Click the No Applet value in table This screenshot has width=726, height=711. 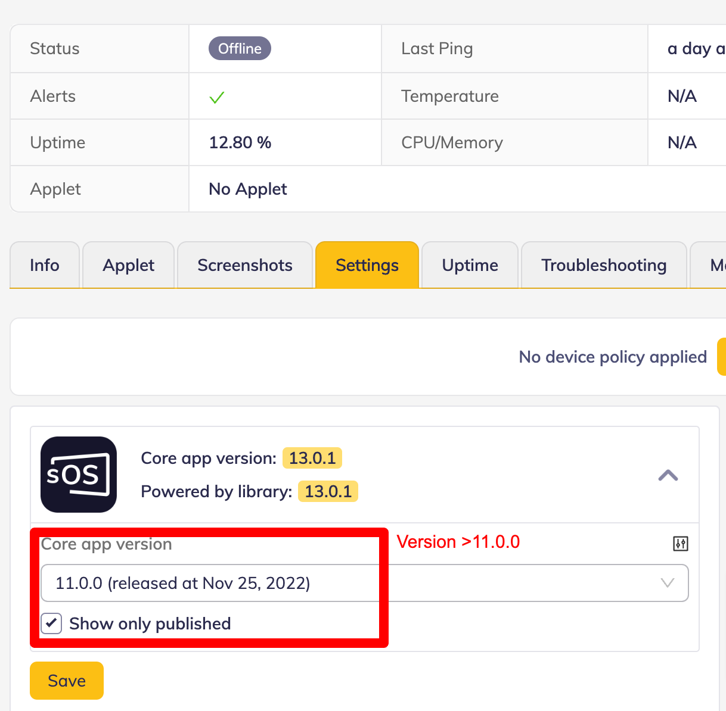point(248,189)
